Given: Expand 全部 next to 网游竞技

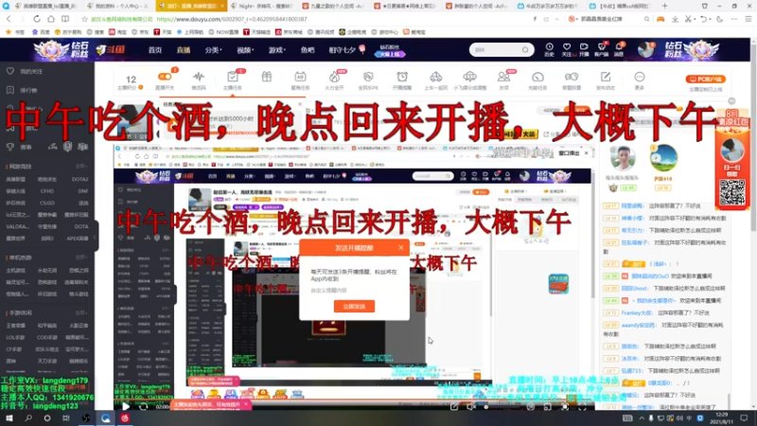Looking at the screenshot, I should (81, 167).
